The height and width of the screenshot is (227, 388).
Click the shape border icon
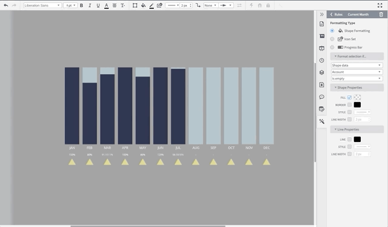[135, 5]
